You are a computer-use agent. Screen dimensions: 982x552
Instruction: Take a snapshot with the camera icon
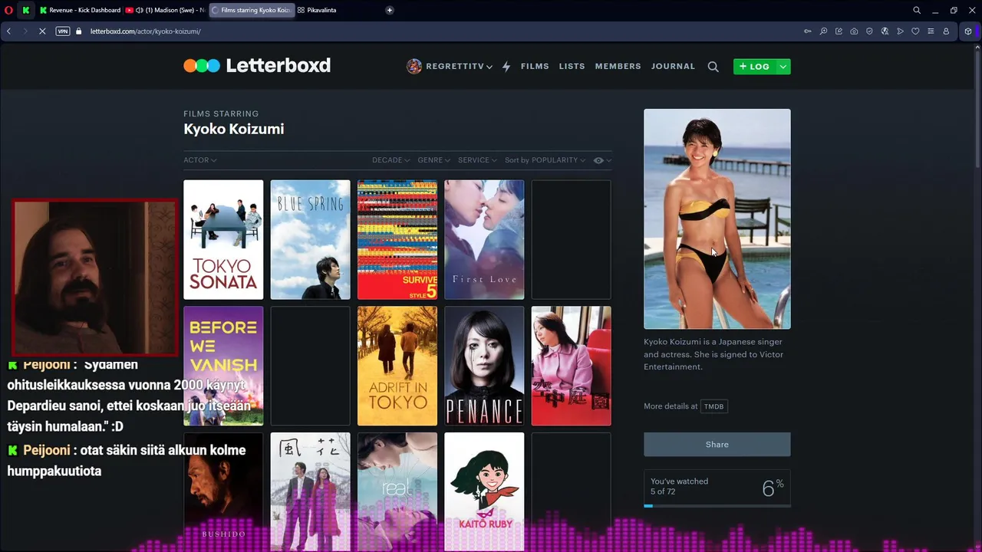(854, 31)
